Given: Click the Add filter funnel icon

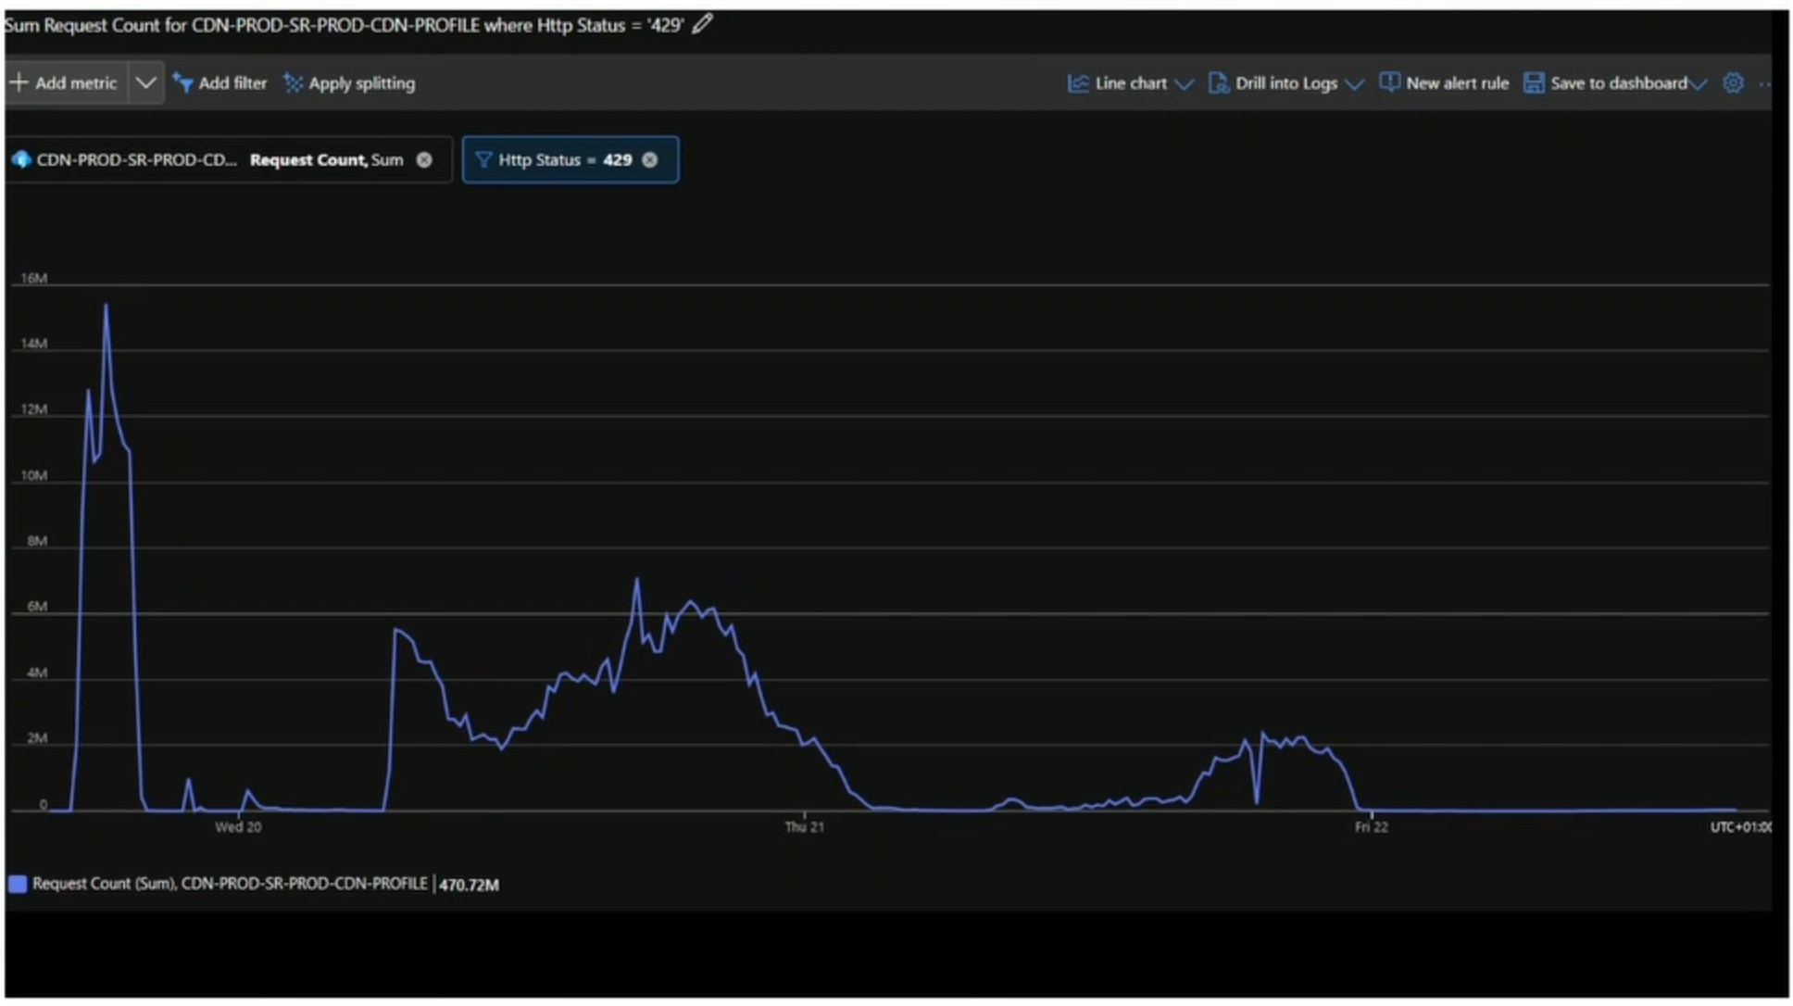Looking at the screenshot, I should (182, 83).
